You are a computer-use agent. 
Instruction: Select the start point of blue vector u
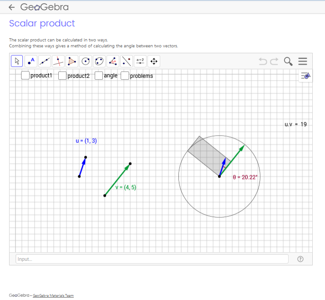point(79,177)
